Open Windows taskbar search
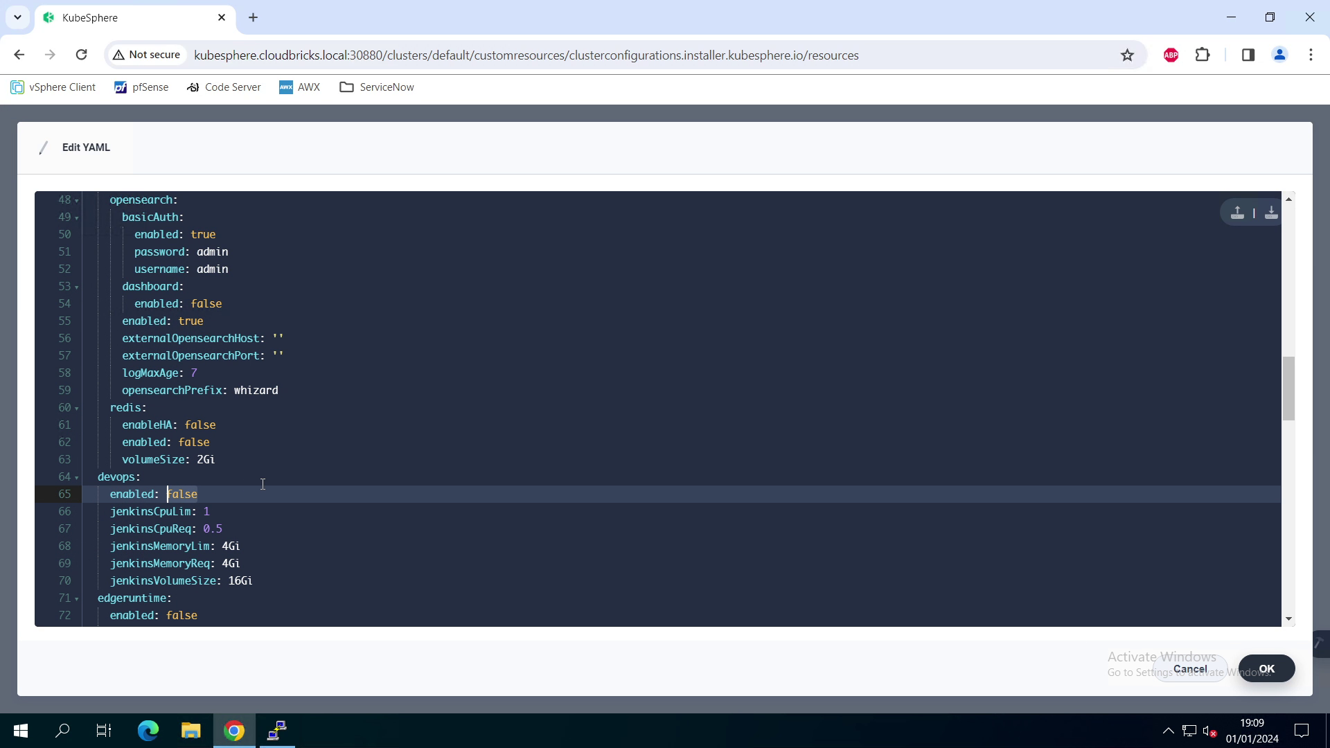 62,731
